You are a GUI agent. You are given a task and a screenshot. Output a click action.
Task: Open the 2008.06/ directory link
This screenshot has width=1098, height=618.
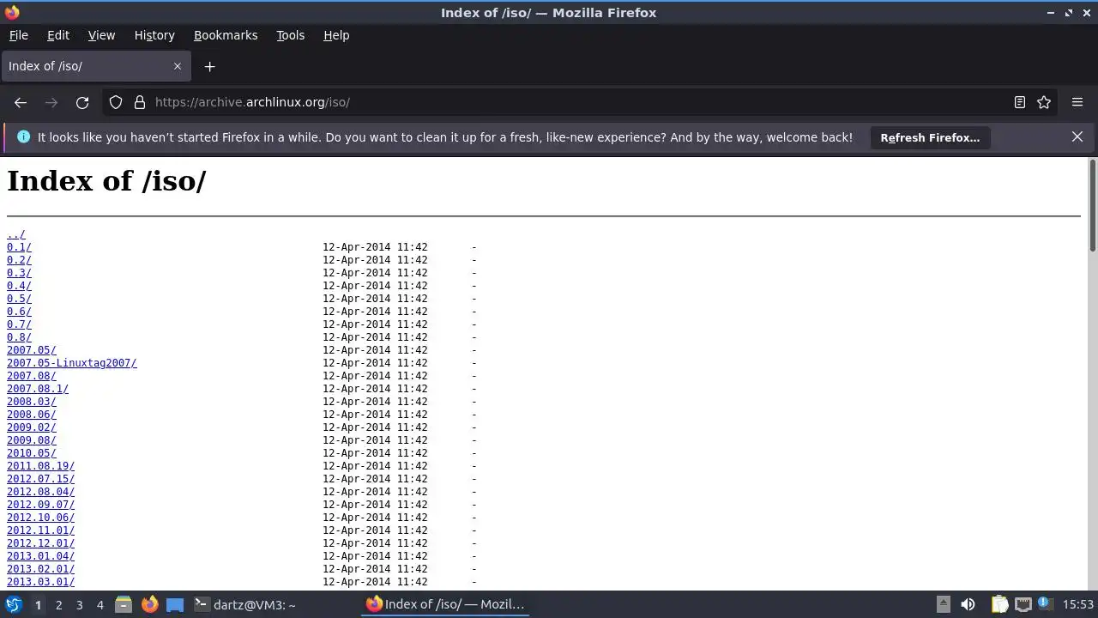pyautogui.click(x=32, y=415)
